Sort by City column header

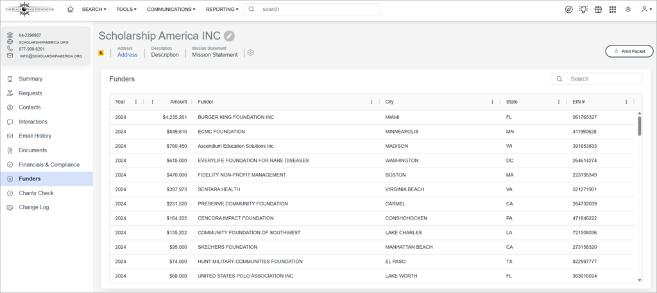[389, 102]
